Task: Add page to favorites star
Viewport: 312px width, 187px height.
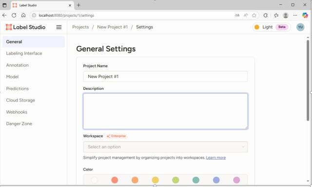Action: 254,15
